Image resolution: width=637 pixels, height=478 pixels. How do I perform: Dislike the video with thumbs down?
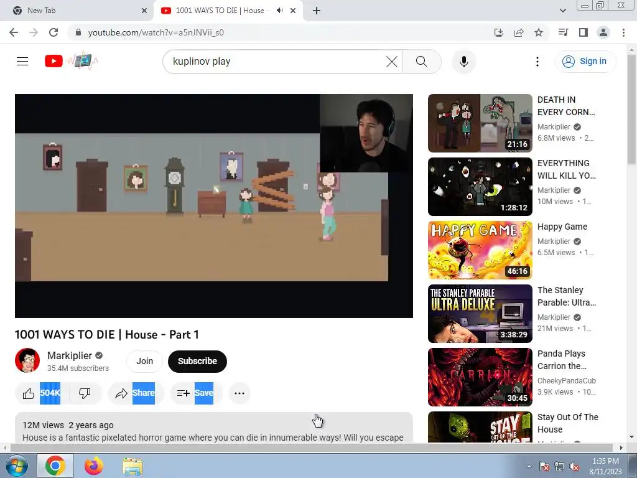point(85,393)
